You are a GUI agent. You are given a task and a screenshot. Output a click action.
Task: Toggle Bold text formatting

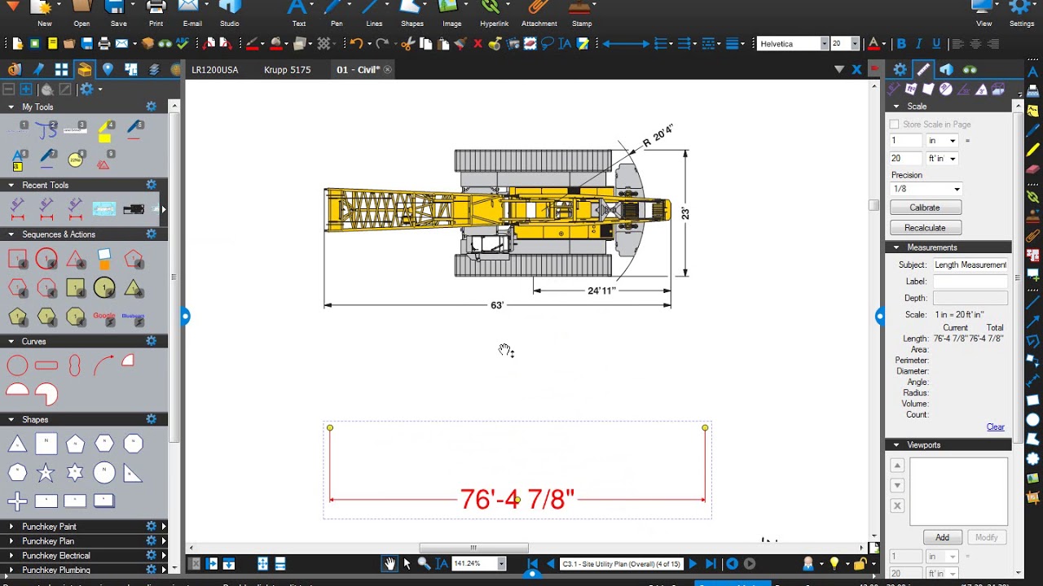coord(901,44)
